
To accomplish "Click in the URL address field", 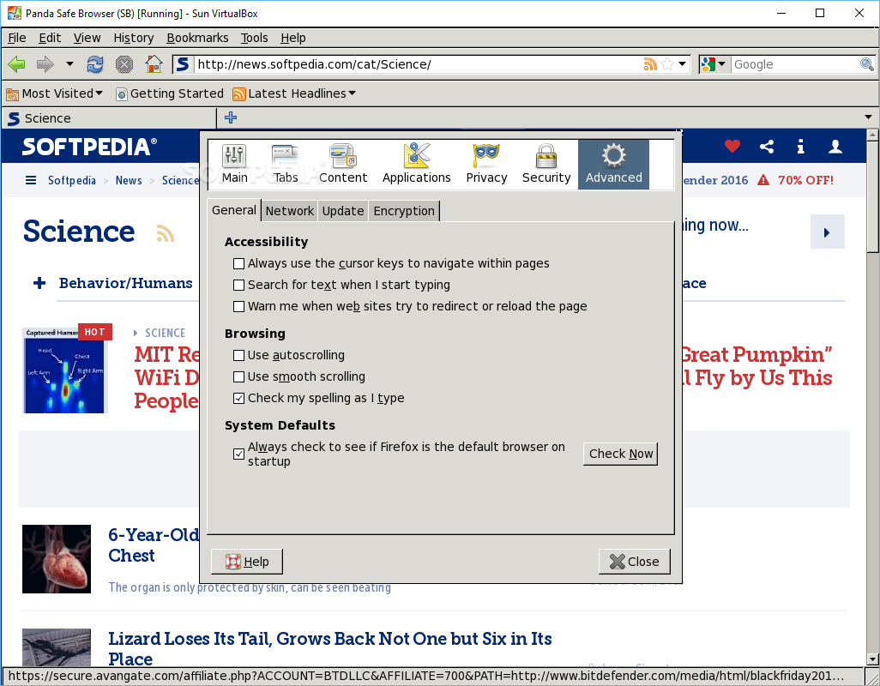I will coord(418,64).
